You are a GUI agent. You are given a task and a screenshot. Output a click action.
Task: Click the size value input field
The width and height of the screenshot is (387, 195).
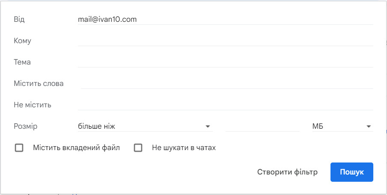click(x=262, y=127)
